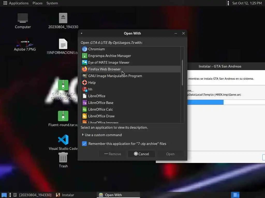Select Chromium in the application list
The image size is (265, 198).
coord(131,49)
